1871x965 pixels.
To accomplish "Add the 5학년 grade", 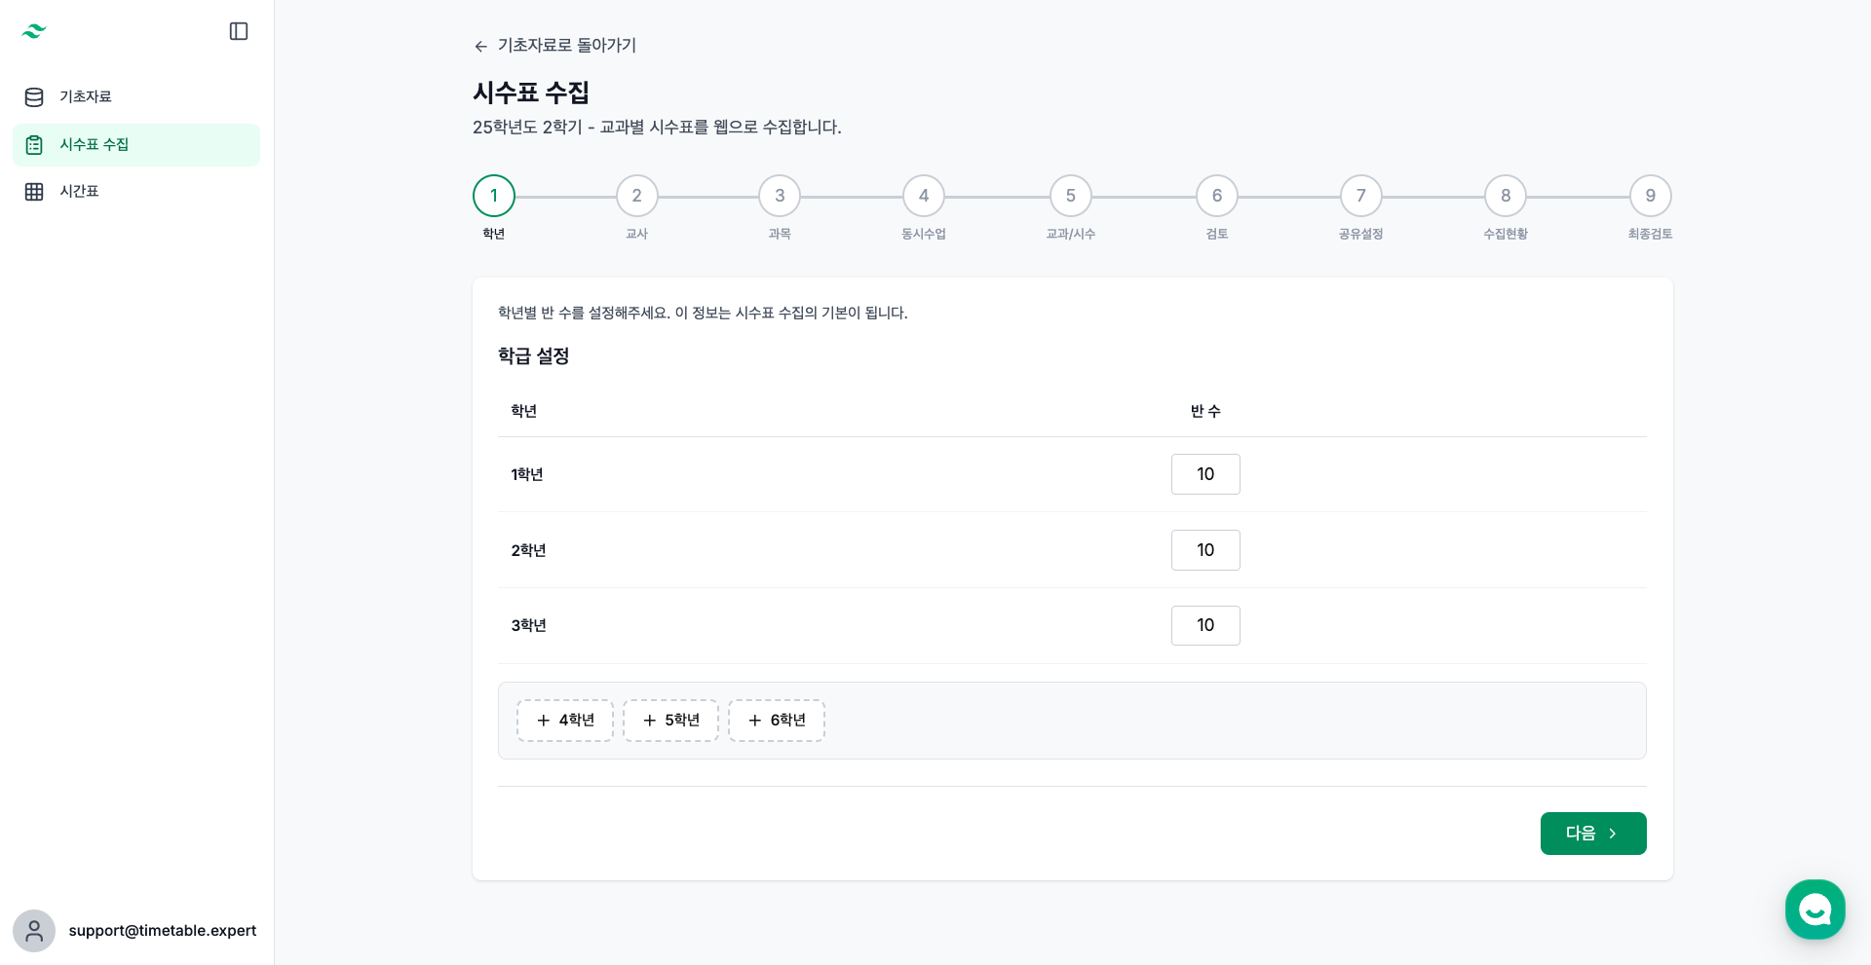I will pyautogui.click(x=670, y=721).
